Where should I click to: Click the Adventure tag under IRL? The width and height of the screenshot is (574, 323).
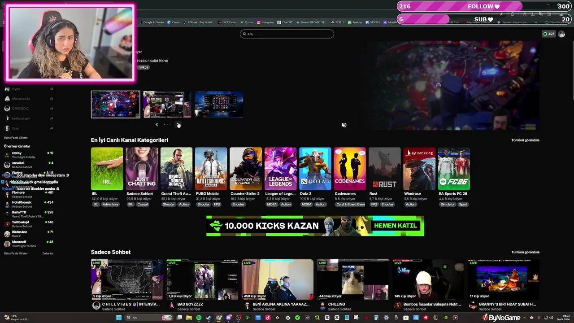(110, 204)
